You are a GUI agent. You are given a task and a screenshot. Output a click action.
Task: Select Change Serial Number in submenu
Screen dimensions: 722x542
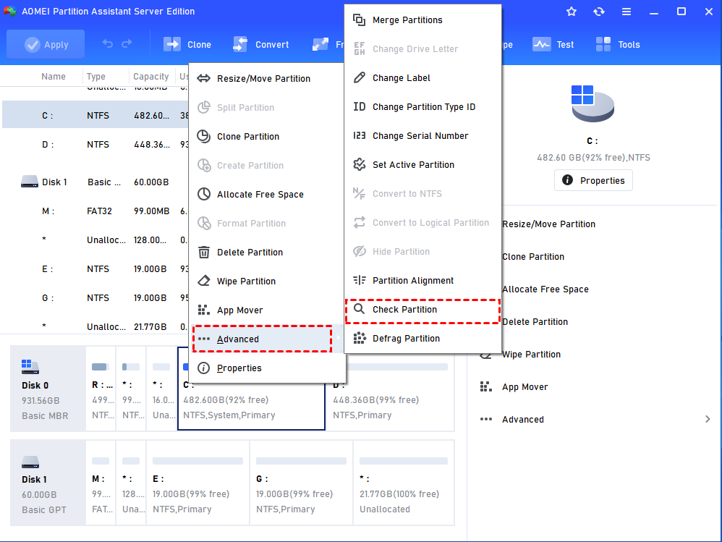coord(422,136)
